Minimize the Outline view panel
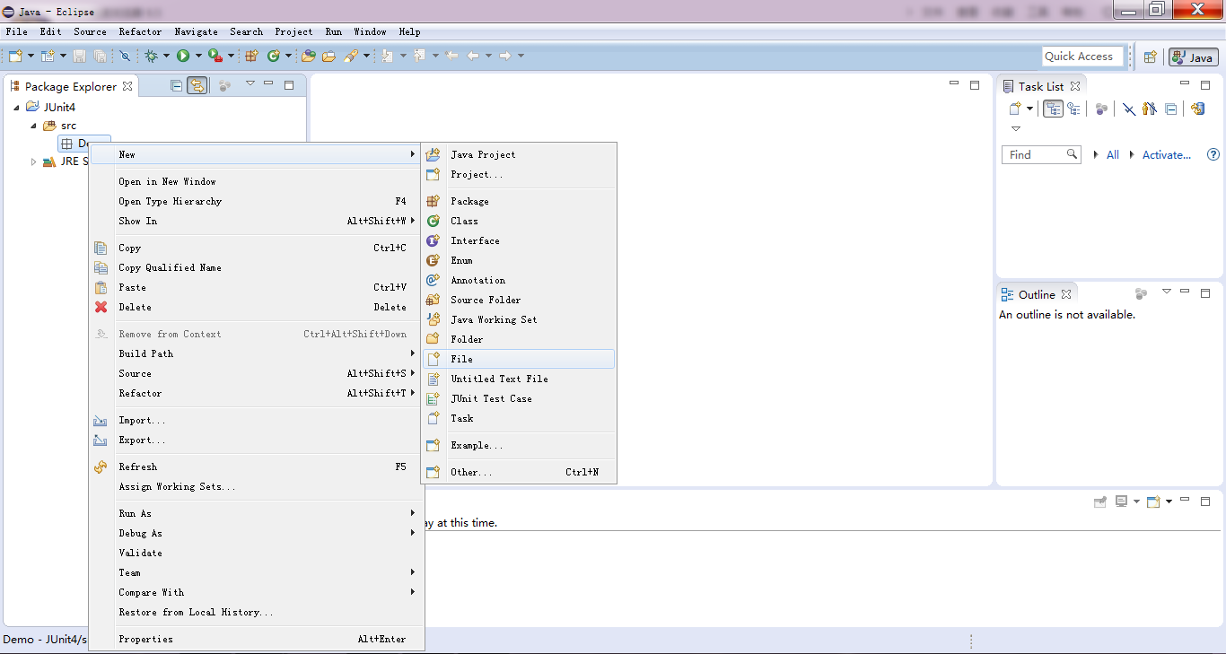This screenshot has width=1226, height=654. [x=1185, y=292]
